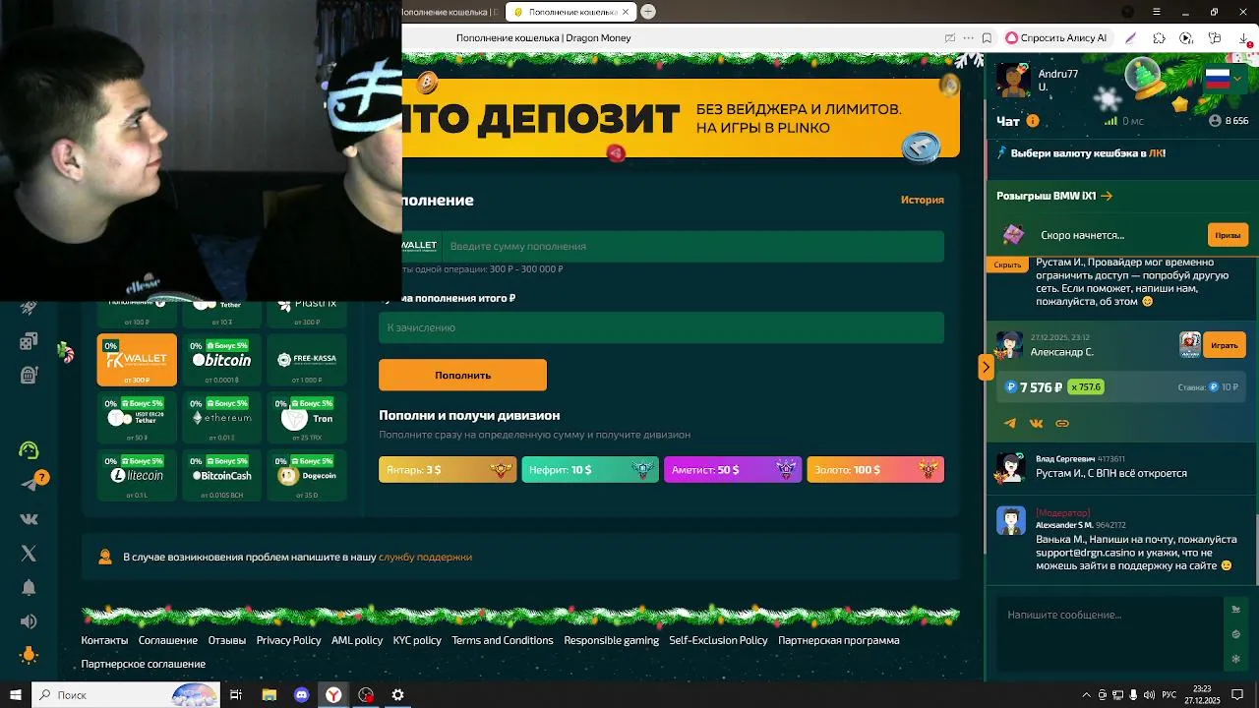Choose Аметист 50 $ division

click(733, 470)
